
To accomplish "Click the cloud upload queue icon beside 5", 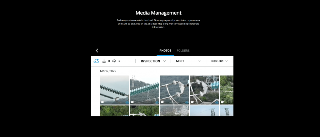I will (x=114, y=61).
